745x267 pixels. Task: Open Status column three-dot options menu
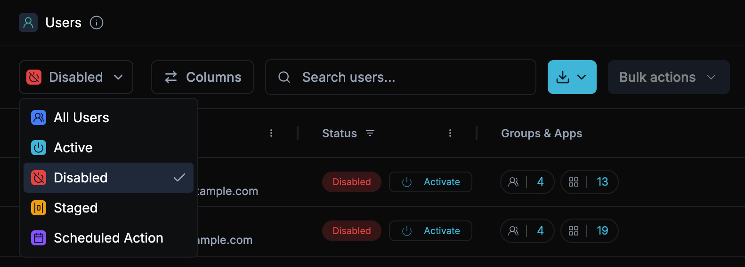point(450,133)
